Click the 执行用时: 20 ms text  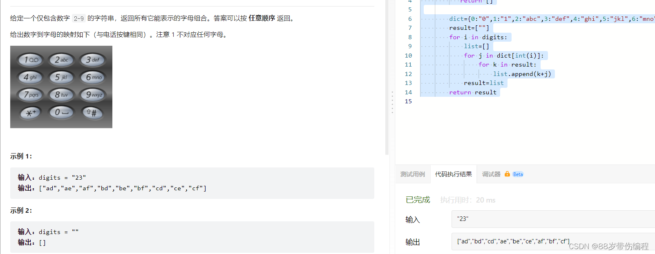[468, 200]
